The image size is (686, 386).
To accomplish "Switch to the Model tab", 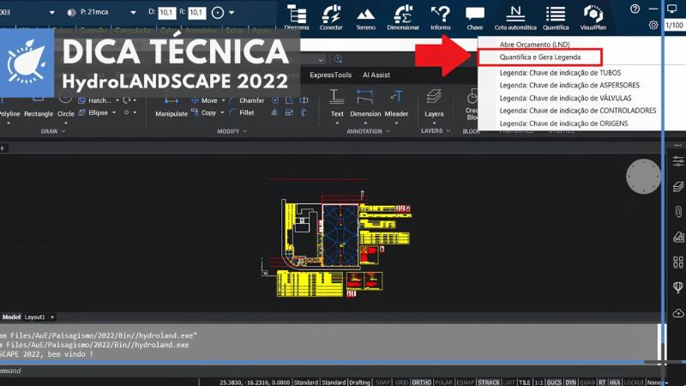I will click(11, 317).
